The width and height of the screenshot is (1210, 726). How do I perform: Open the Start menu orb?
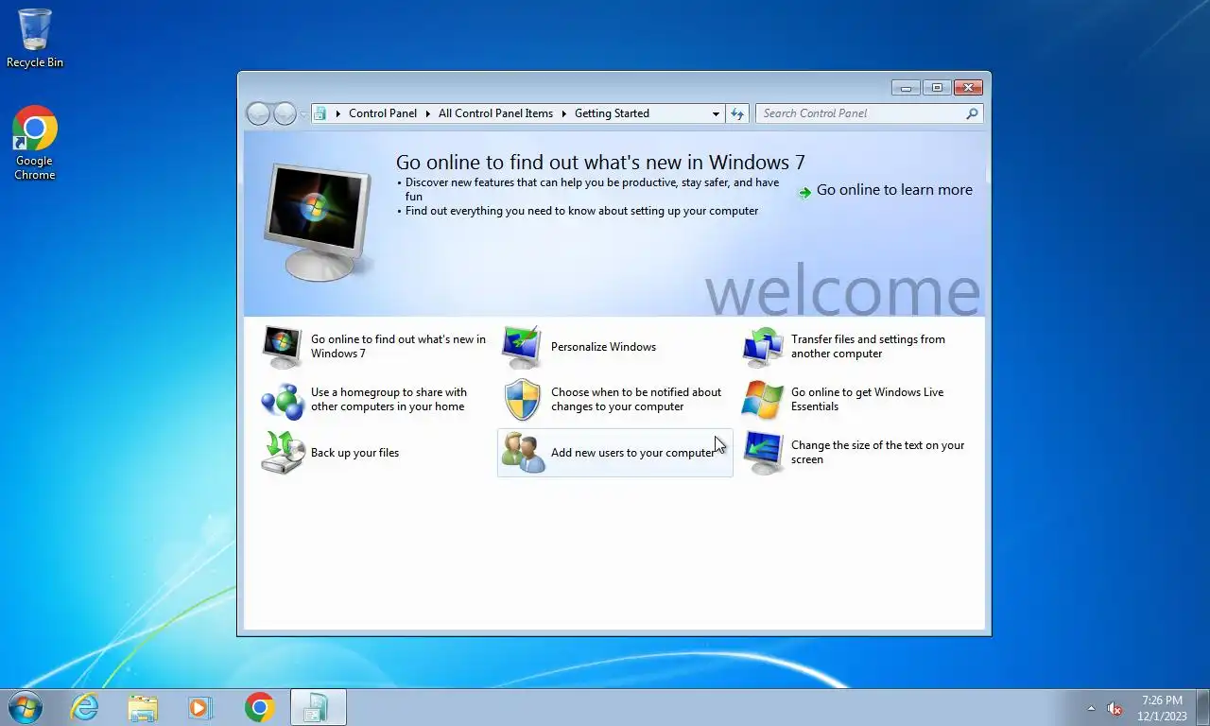point(25,707)
